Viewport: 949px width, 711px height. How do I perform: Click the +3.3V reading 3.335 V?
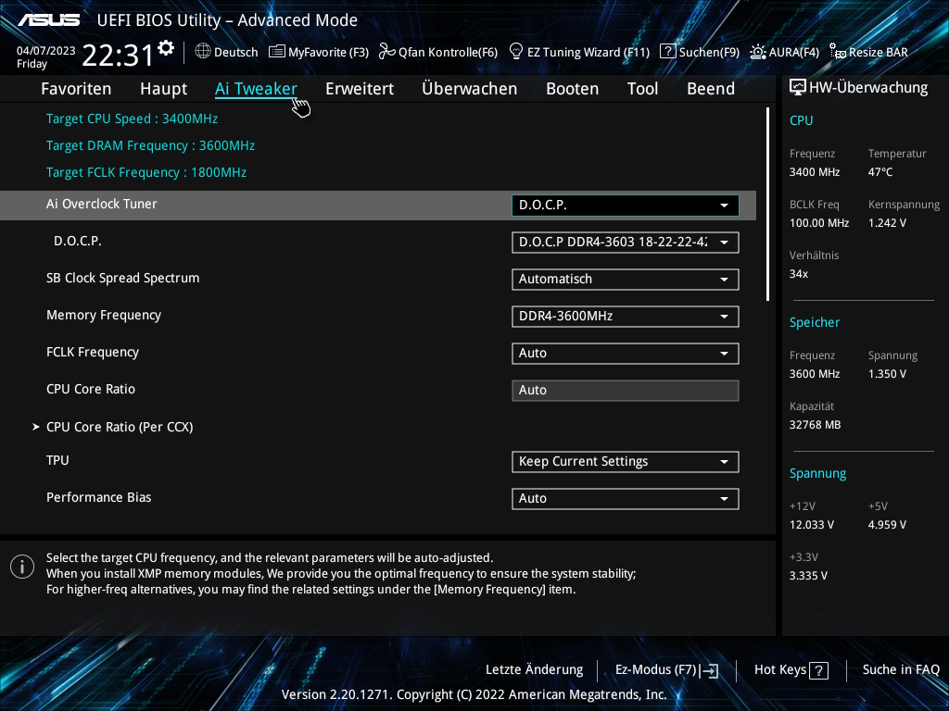click(x=808, y=576)
